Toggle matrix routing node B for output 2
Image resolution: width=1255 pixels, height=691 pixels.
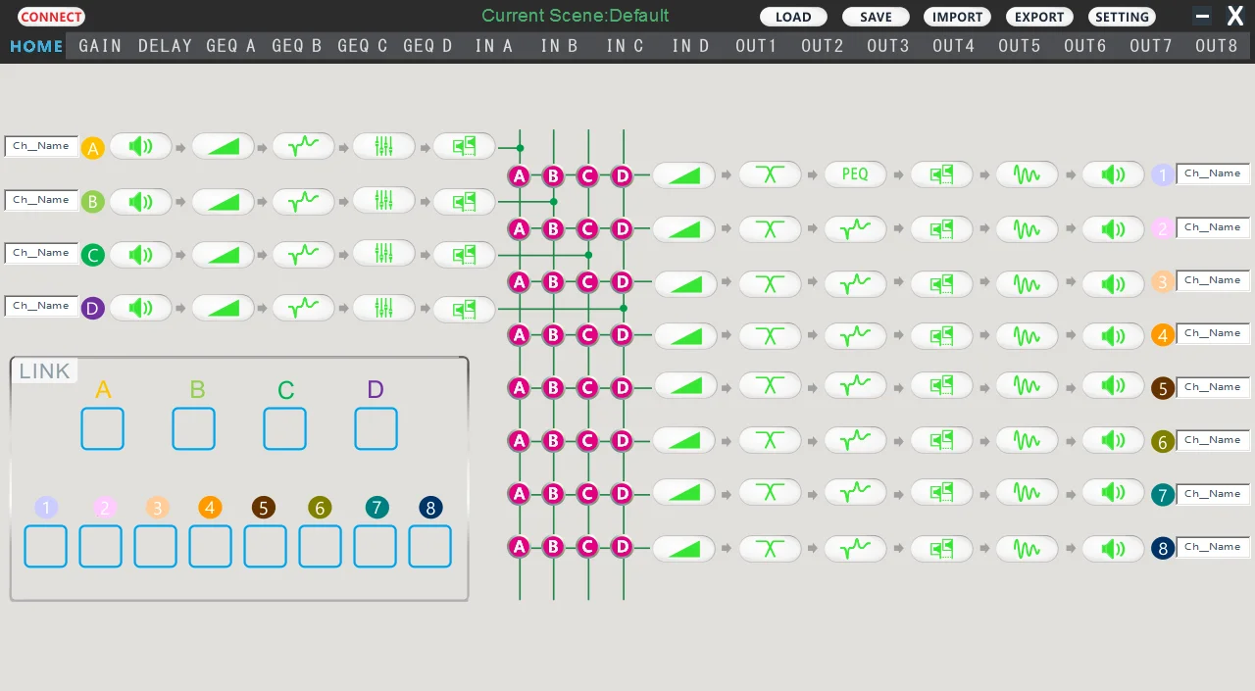pos(553,229)
